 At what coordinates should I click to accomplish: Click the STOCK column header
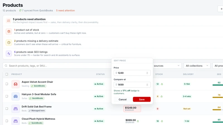click(x=159, y=74)
